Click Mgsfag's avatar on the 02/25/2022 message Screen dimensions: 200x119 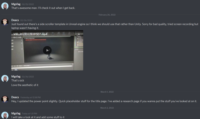(5, 6)
